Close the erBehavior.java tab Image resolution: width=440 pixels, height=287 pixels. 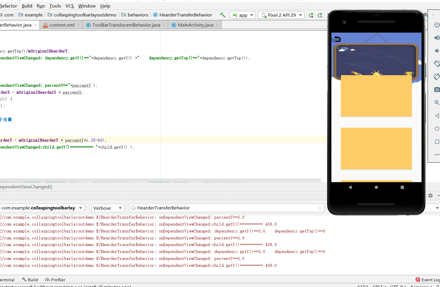click(x=35, y=25)
